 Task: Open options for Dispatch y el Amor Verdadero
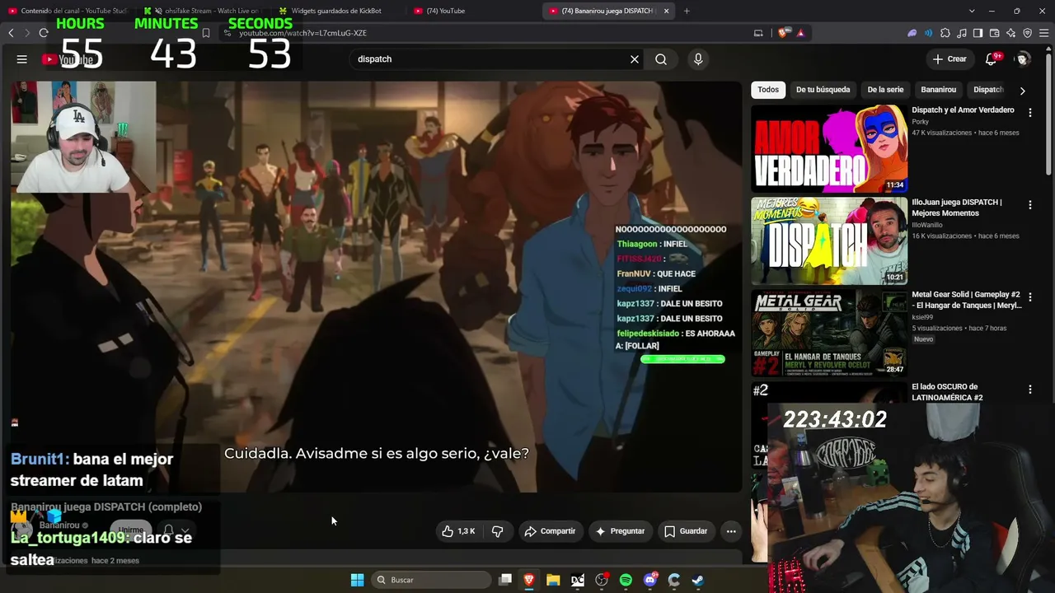click(x=1029, y=112)
